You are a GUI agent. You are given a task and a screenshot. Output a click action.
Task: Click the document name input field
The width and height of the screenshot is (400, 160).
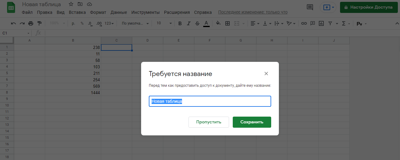click(210, 101)
